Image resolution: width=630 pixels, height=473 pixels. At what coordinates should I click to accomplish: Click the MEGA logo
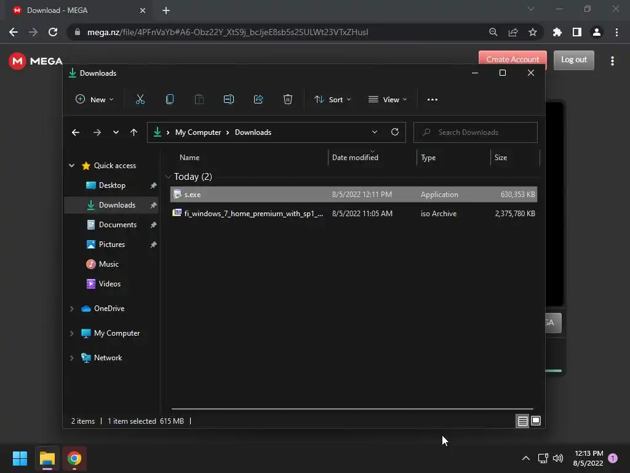(35, 61)
